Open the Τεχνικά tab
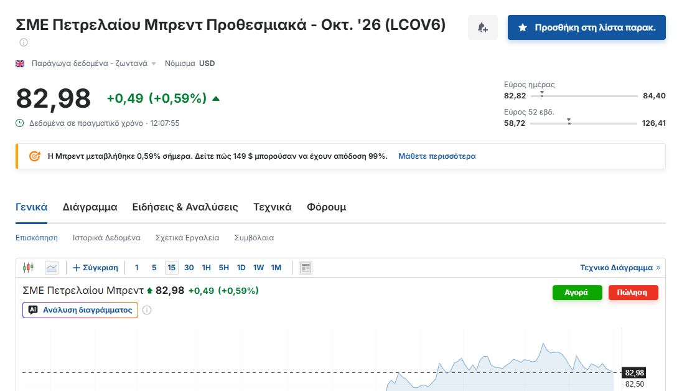The height and width of the screenshot is (391, 687). pos(272,207)
